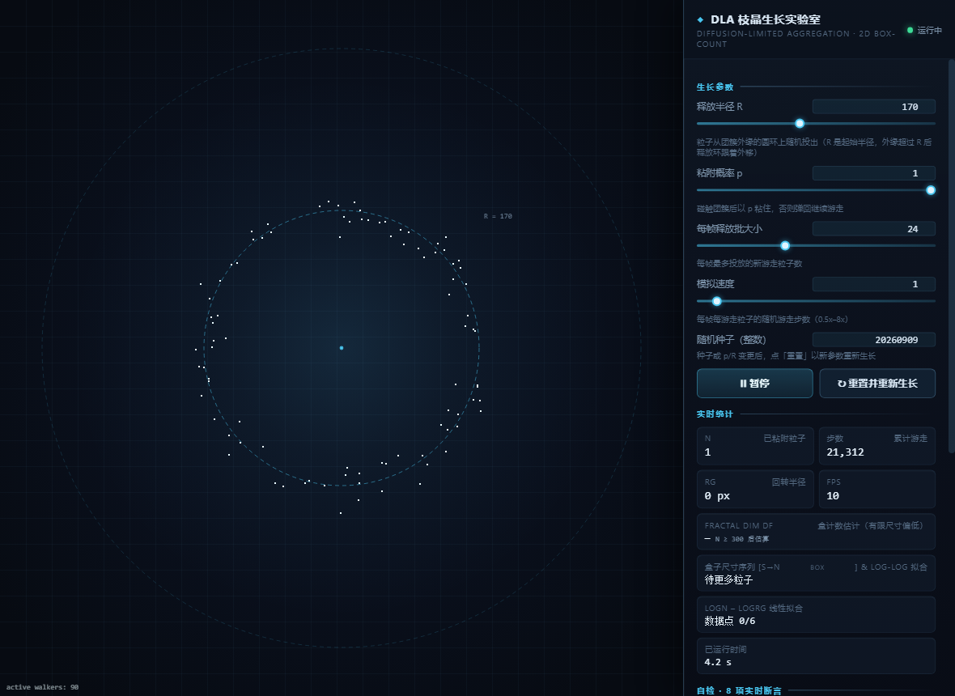Click the "R = 170" label on canvas
Viewport: 955px width, 696px height.
pyautogui.click(x=498, y=216)
